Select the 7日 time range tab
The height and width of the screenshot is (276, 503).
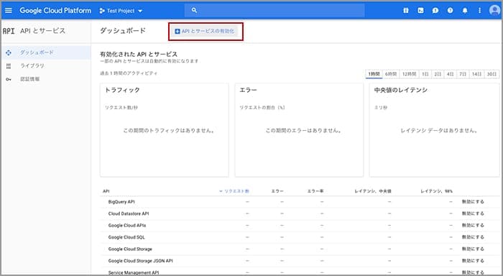point(463,74)
